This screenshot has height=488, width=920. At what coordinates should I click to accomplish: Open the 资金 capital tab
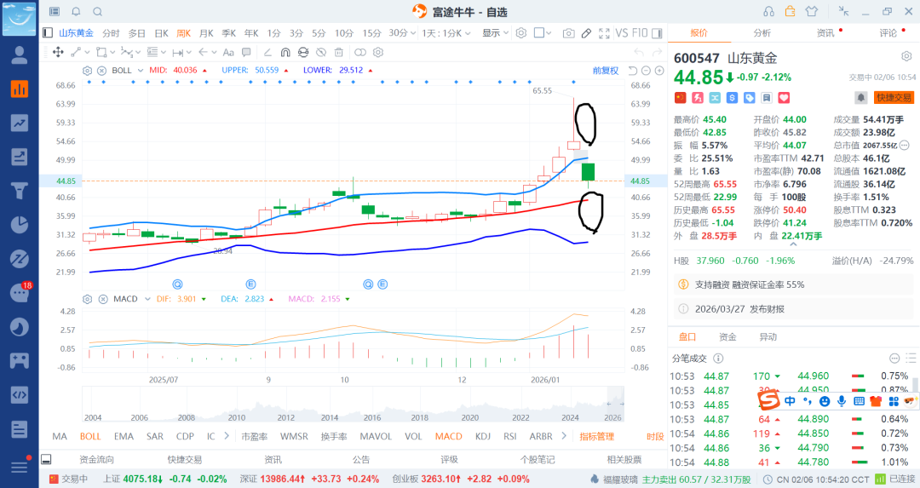[x=727, y=336]
